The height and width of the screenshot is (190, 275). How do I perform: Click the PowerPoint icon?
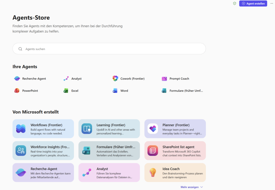(17, 91)
